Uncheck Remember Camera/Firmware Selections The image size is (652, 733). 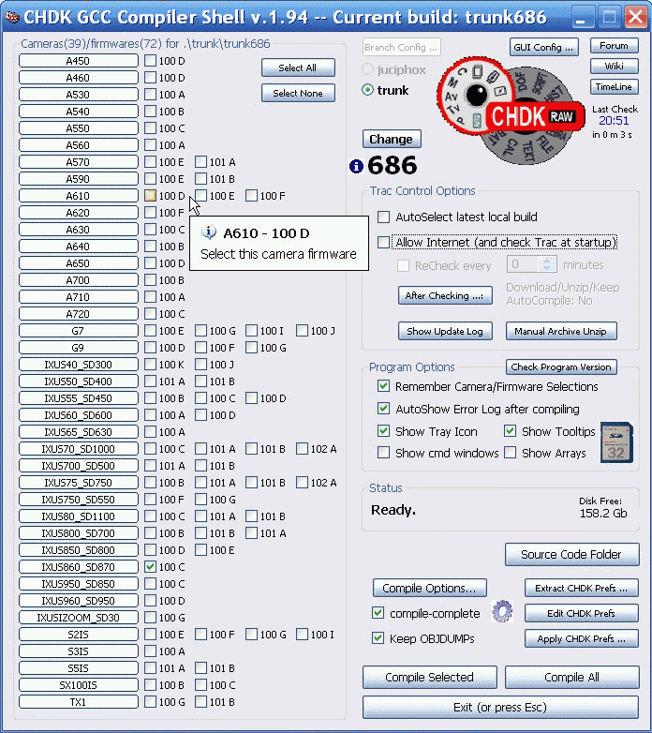[x=383, y=386]
